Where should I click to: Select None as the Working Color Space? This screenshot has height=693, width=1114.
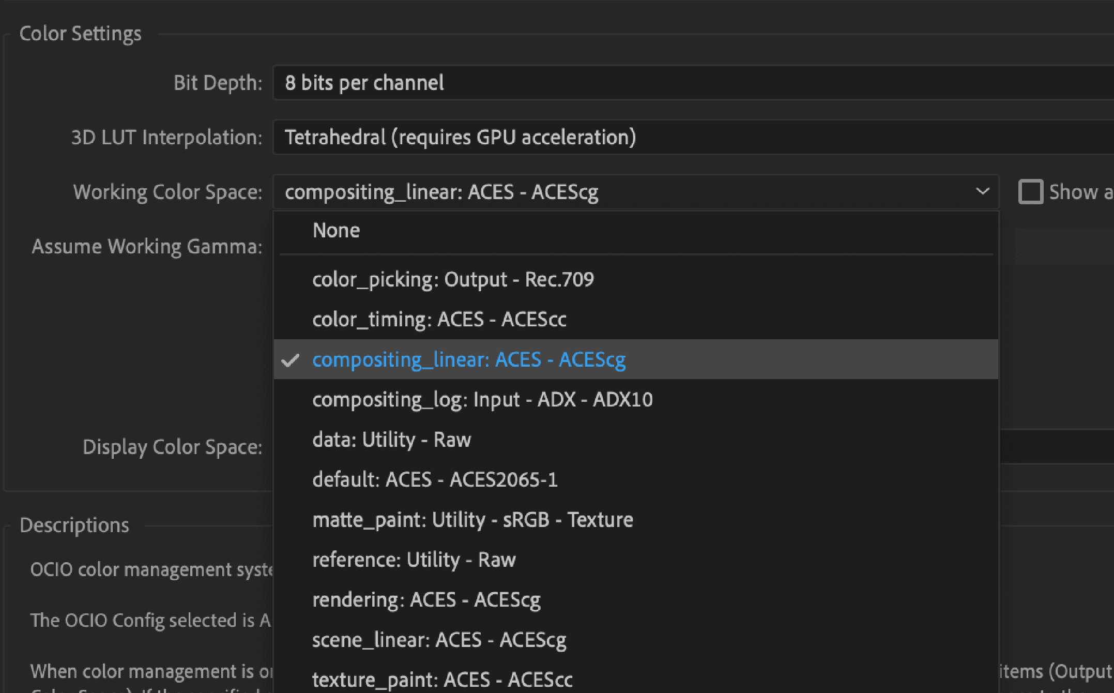(336, 230)
